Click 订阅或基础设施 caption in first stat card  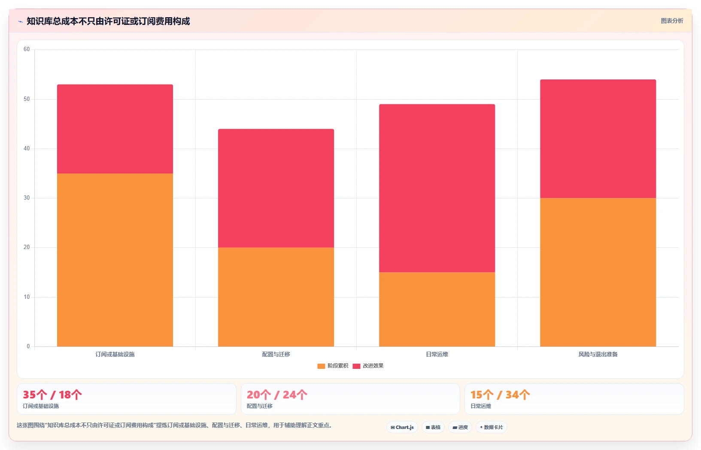(41, 406)
